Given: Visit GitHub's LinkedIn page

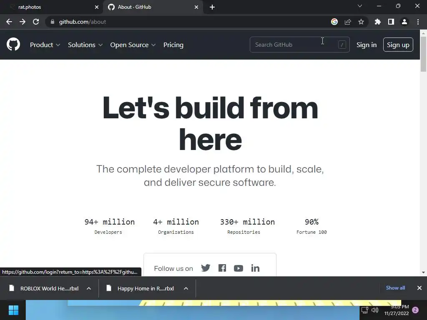Looking at the screenshot, I should 255,268.
